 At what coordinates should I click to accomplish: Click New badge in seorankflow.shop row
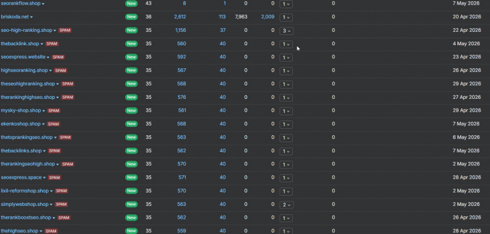(x=131, y=3)
